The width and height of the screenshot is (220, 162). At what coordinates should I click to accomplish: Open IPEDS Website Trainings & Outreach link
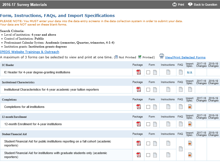point(30,52)
